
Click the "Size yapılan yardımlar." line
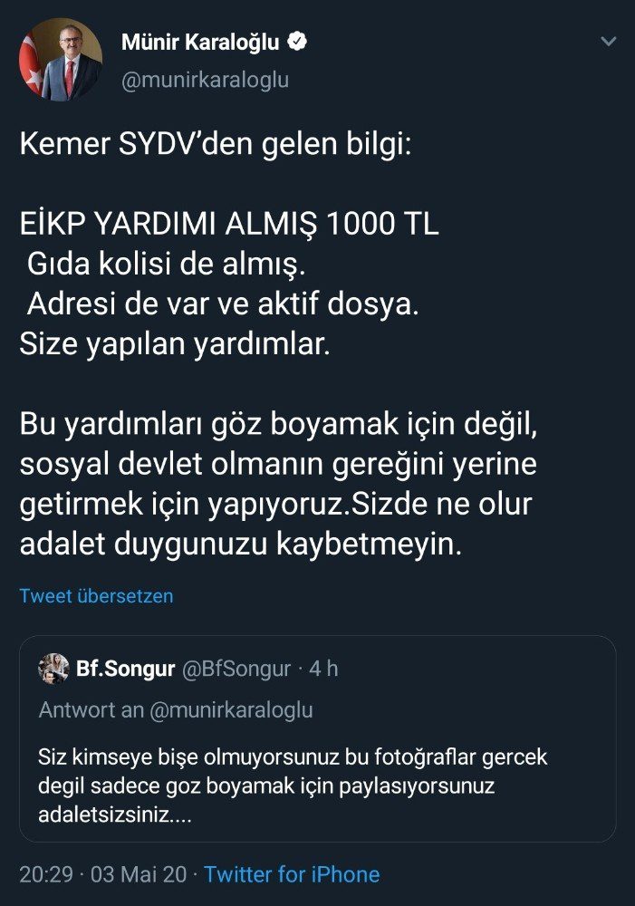pyautogui.click(x=174, y=346)
